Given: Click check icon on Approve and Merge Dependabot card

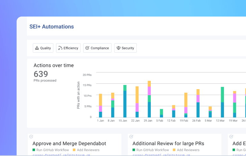Looking at the screenshot, I should [x=31, y=137].
